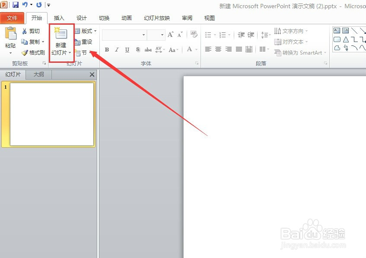Viewport: 366px width, 258px height.
Task: Redo using the quick access arrow
Action: pyautogui.click(x=39, y=5)
